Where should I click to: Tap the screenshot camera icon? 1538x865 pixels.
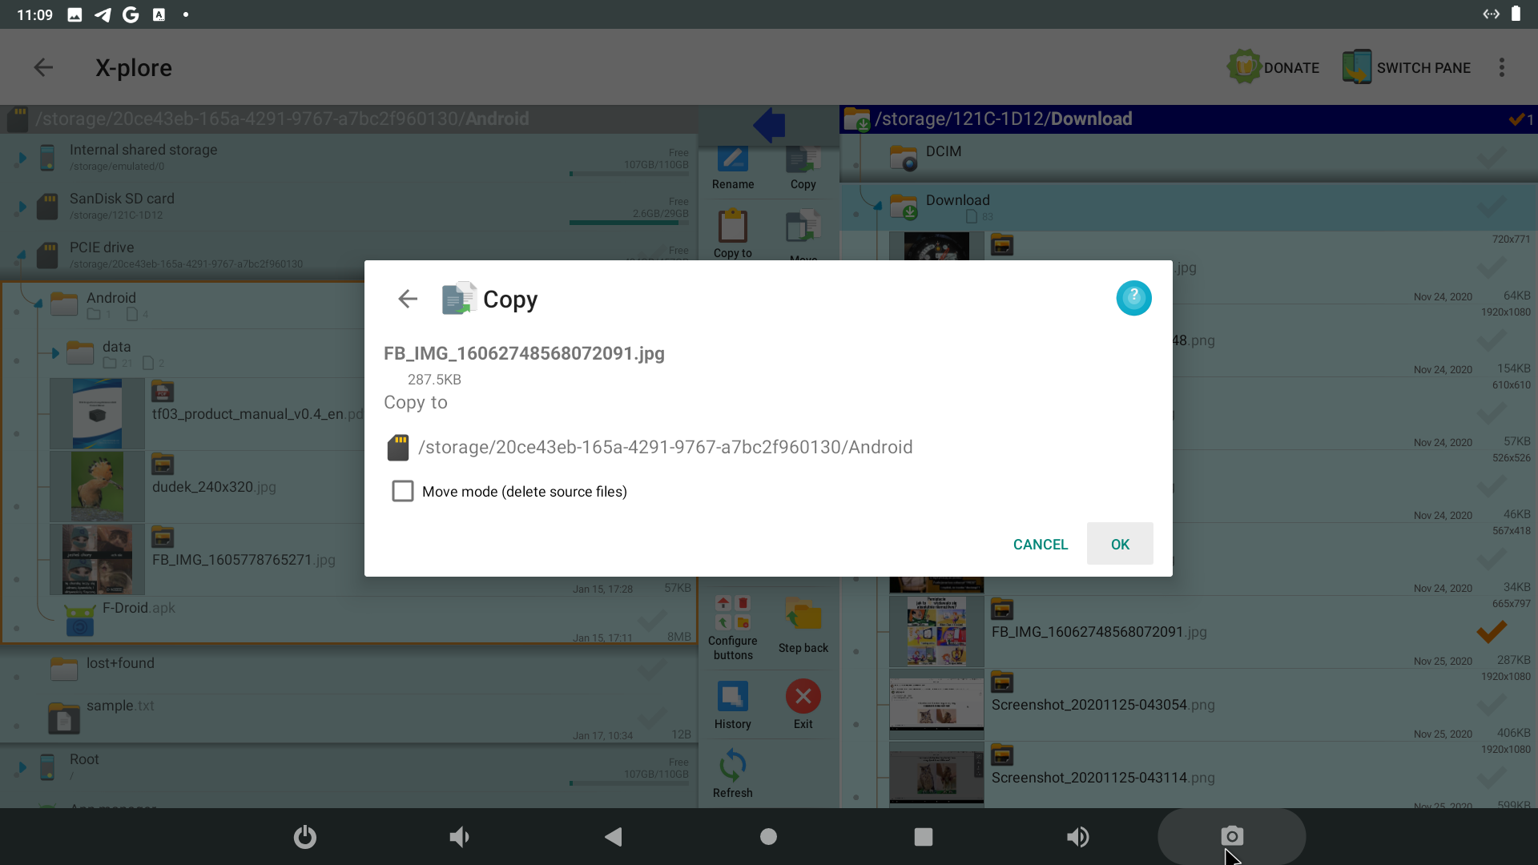(x=1232, y=836)
